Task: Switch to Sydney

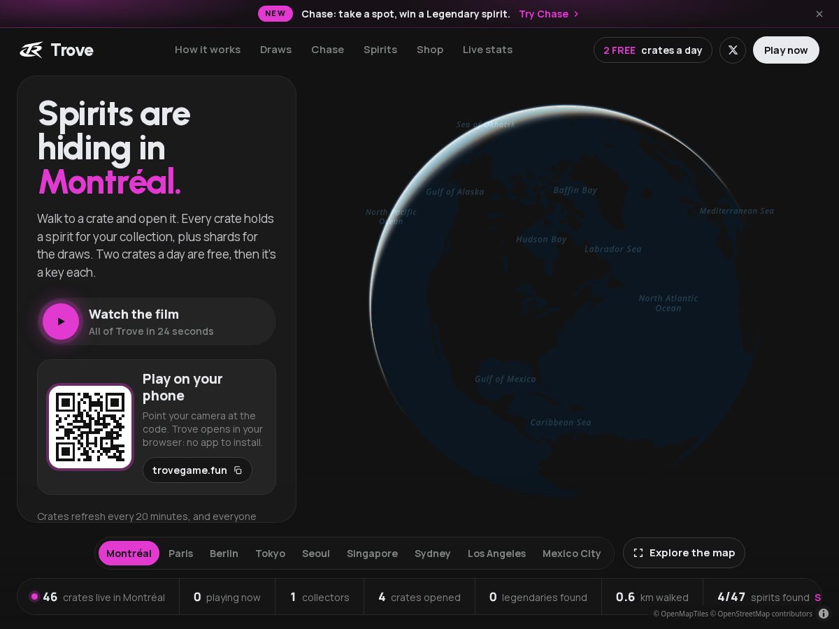Action: [432, 554]
